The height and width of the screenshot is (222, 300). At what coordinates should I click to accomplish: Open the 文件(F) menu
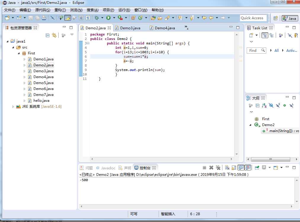point(9,10)
